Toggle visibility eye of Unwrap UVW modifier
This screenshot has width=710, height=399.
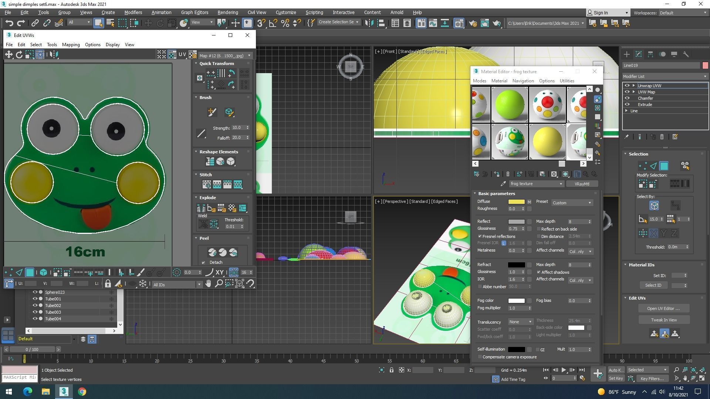click(x=627, y=86)
